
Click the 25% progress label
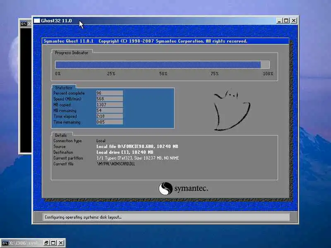(111, 74)
